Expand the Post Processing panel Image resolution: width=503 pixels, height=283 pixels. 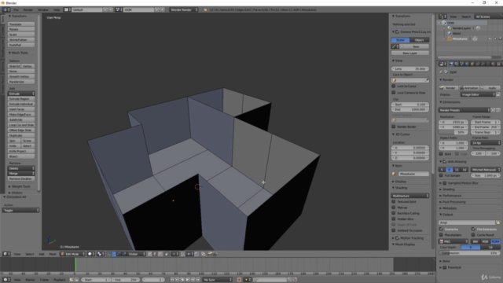453,202
